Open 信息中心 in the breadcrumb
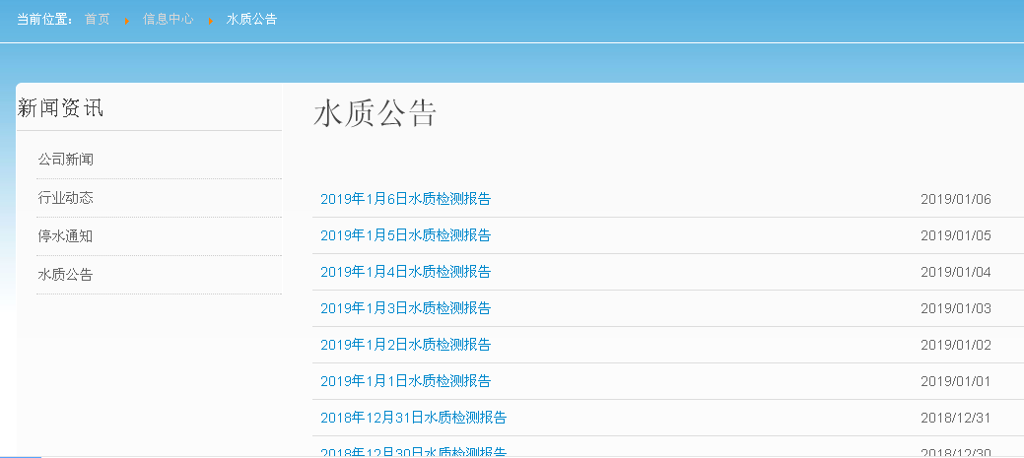 [x=168, y=19]
